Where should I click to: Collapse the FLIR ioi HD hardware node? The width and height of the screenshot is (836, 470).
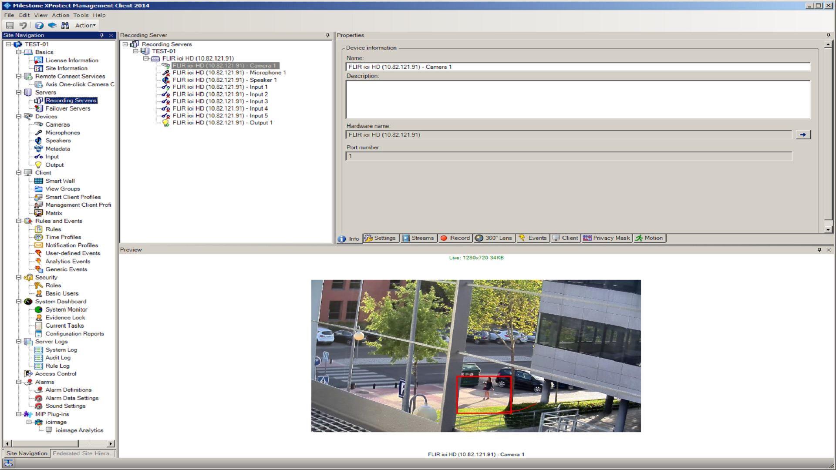[146, 58]
